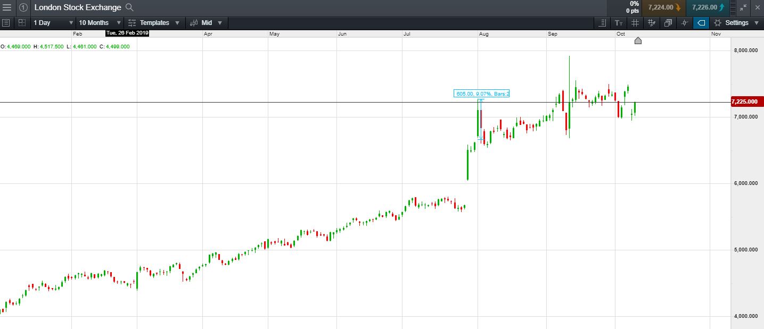
Task: Open the hamburger main menu
Action: pos(7,7)
